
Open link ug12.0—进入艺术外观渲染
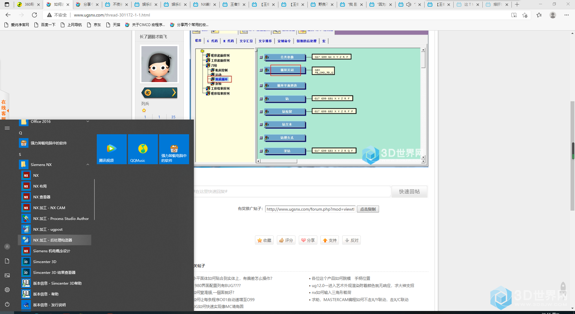(x=363, y=286)
